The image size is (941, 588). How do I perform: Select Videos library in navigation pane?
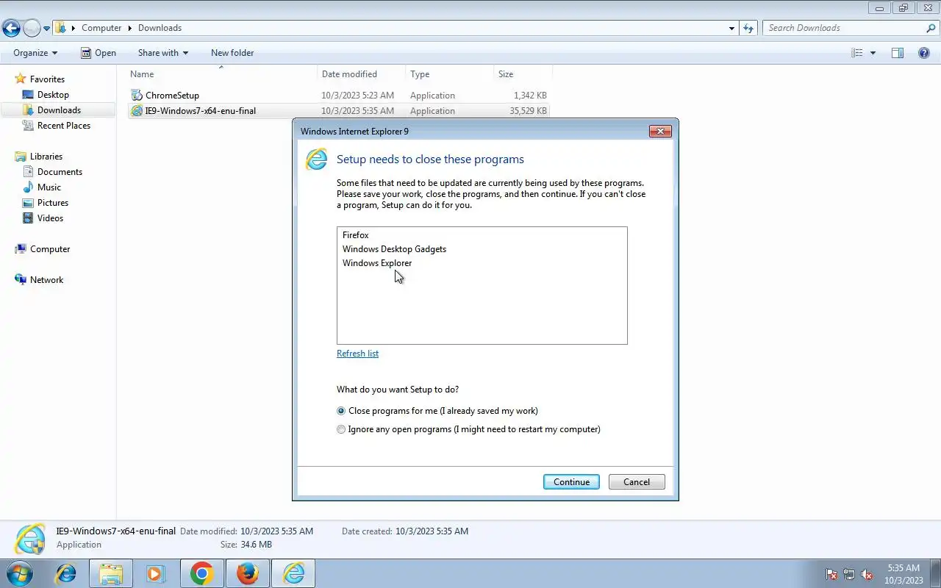click(x=50, y=218)
